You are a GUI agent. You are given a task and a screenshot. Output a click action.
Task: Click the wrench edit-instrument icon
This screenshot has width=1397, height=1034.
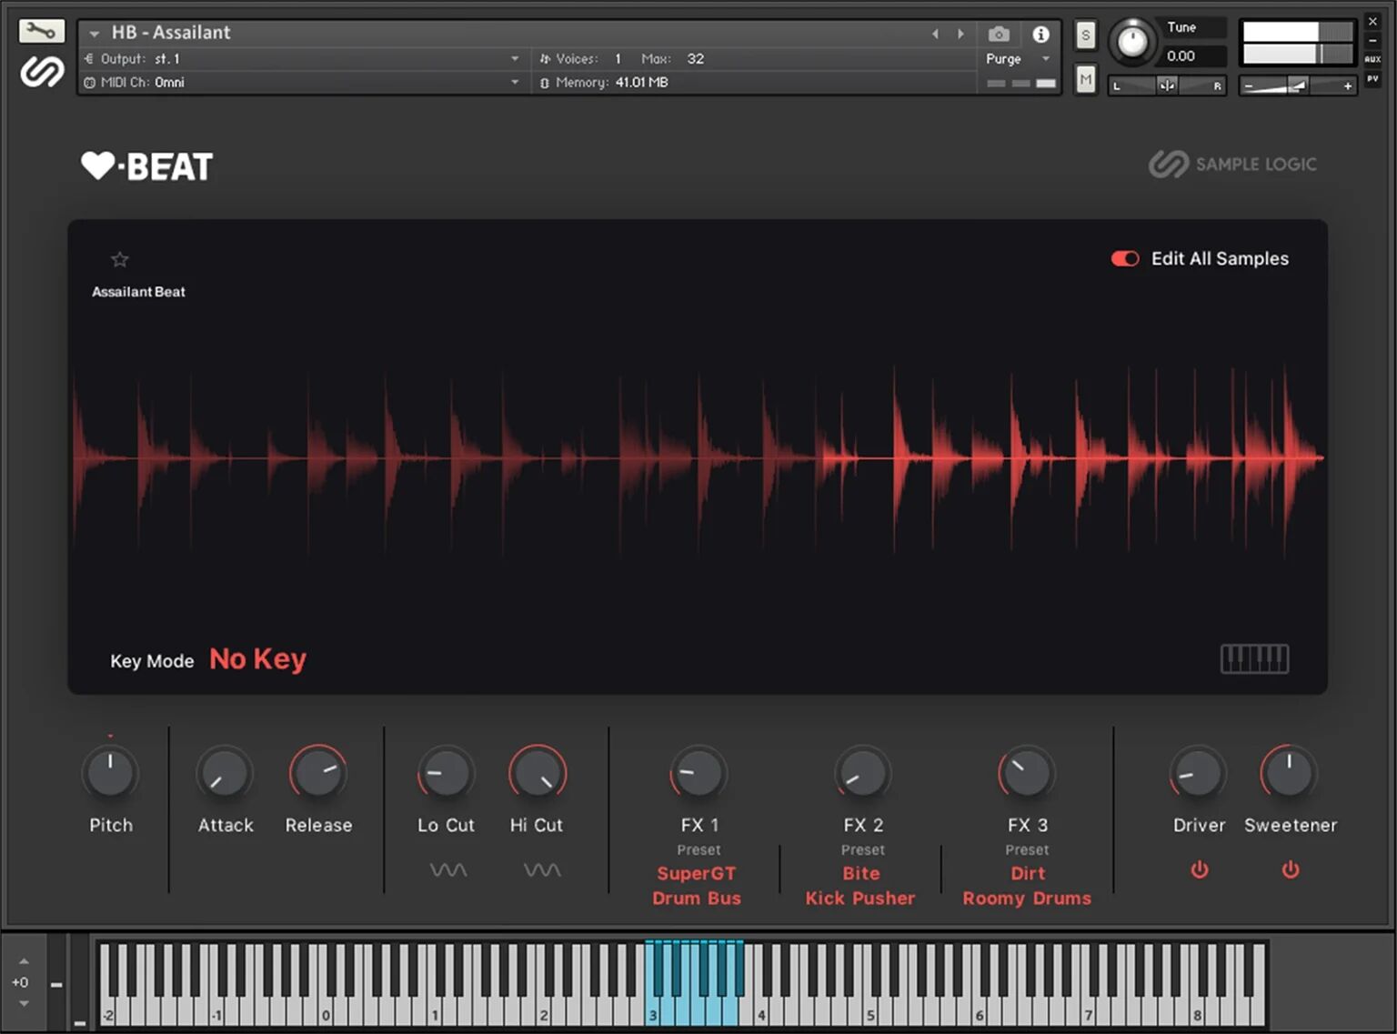pos(41,30)
